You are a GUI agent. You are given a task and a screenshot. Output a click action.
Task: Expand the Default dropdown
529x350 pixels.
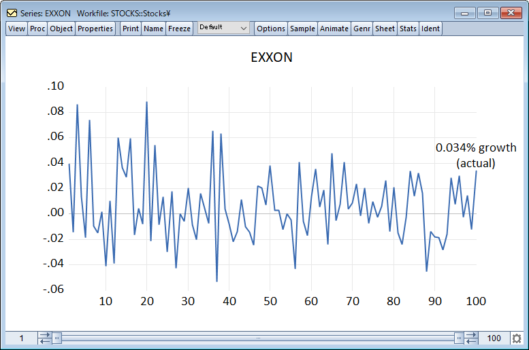tap(223, 28)
